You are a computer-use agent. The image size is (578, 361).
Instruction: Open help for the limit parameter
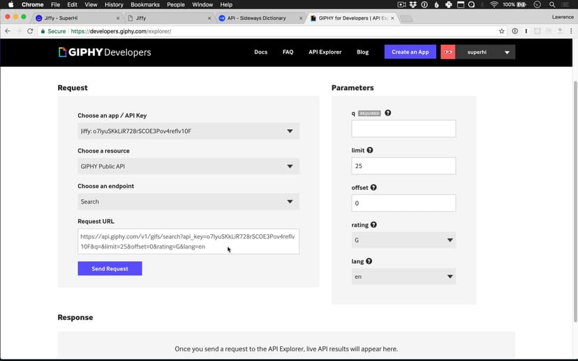tap(370, 150)
